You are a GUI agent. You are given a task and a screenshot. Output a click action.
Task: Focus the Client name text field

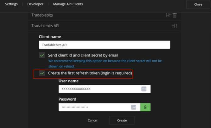point(104,45)
